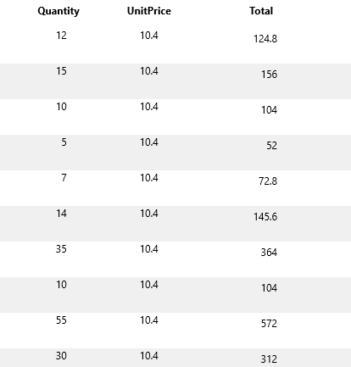Viewport: 351px width, 367px height.
Task: Click the Total cell showing 364
Action: [x=269, y=253]
